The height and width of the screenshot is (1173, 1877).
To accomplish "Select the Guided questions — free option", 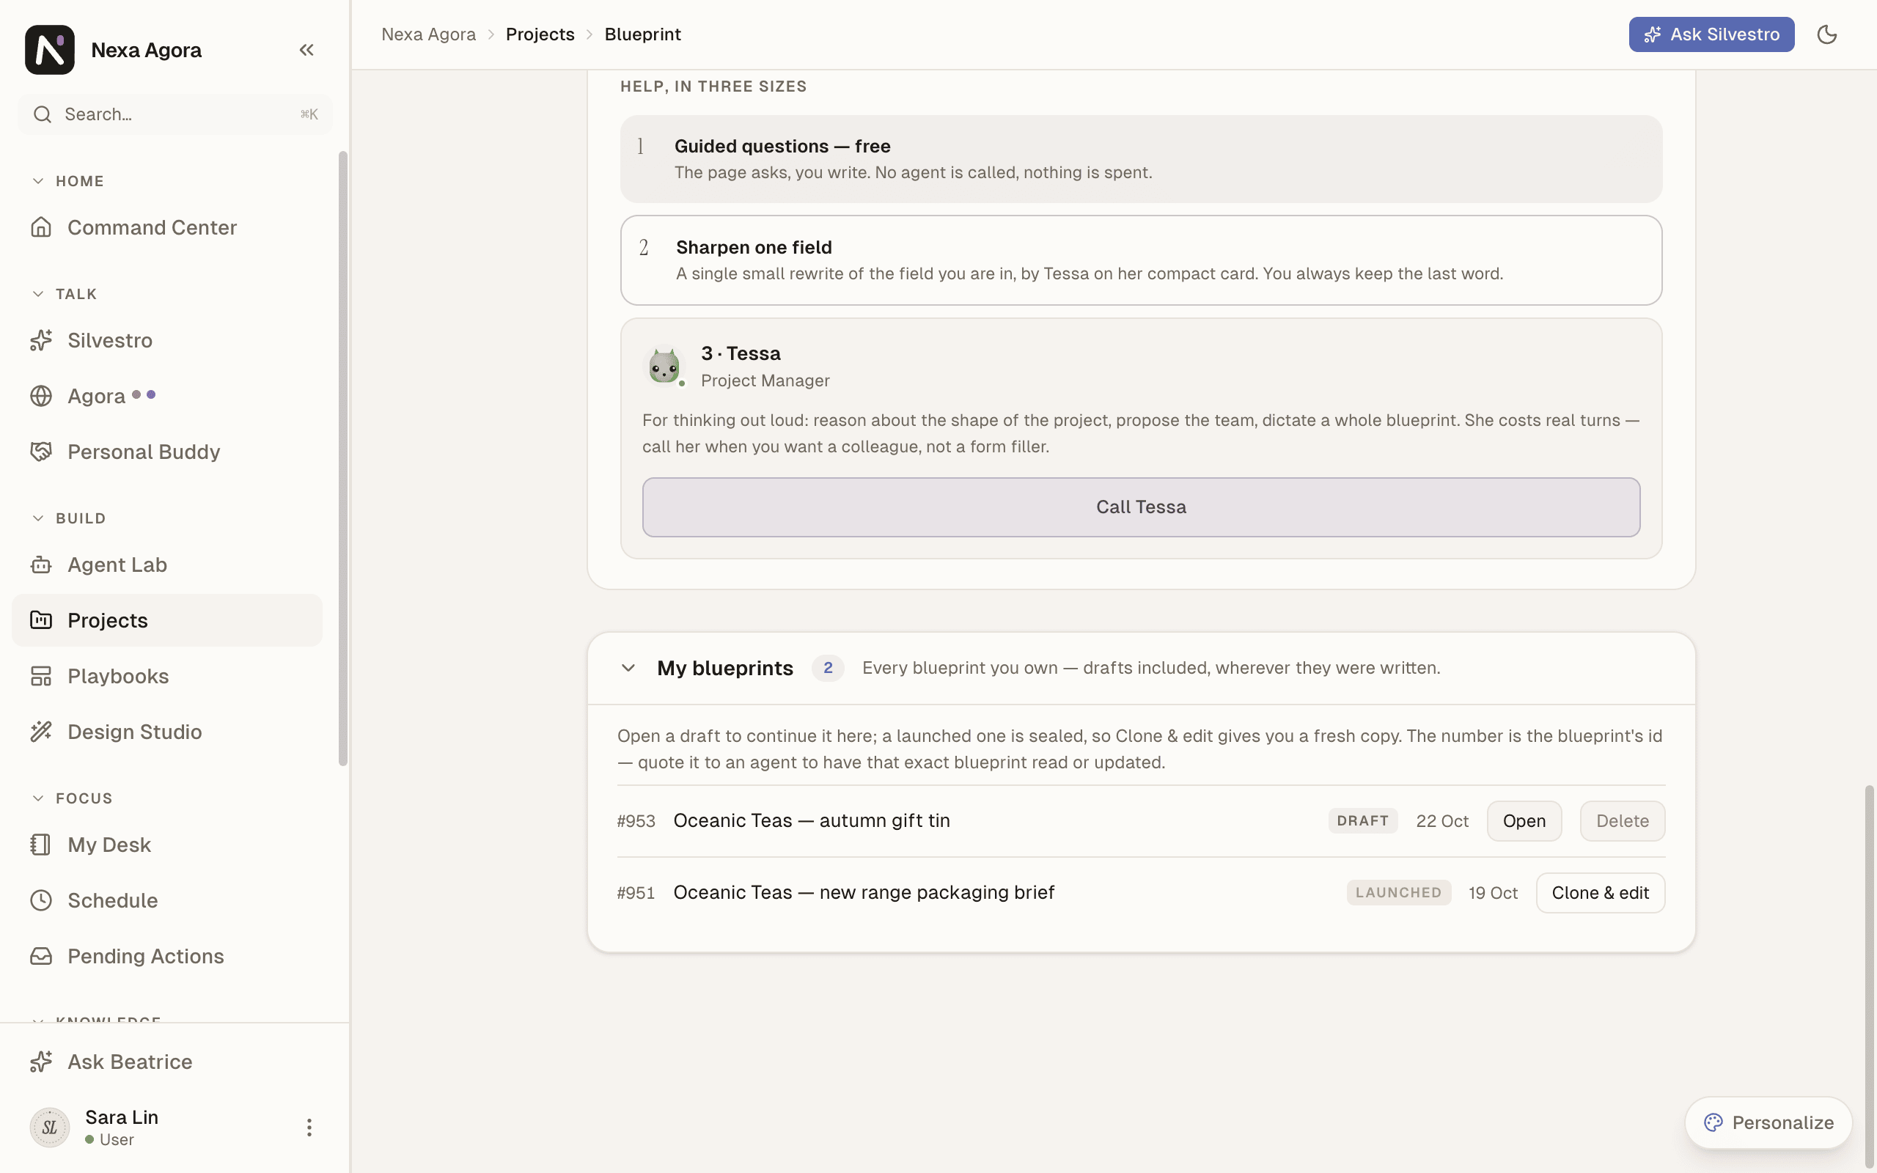I will [1141, 159].
